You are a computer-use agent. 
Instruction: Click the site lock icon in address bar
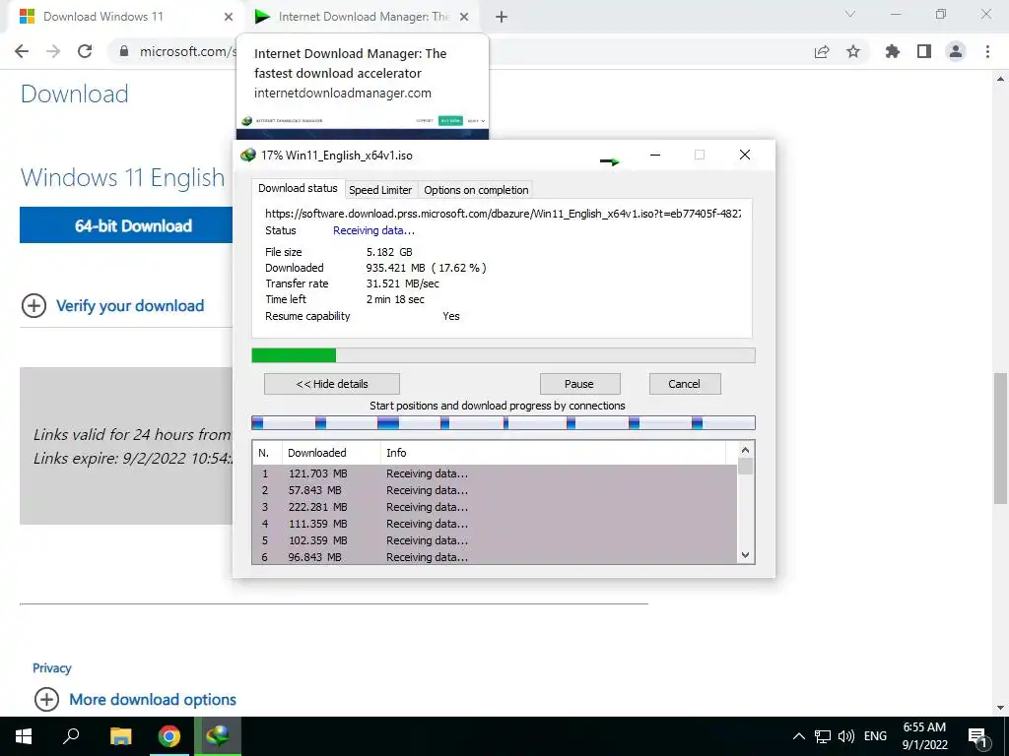click(x=124, y=51)
